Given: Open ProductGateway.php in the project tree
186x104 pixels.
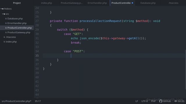Looking at the screenshot, I should tap(19, 32).
